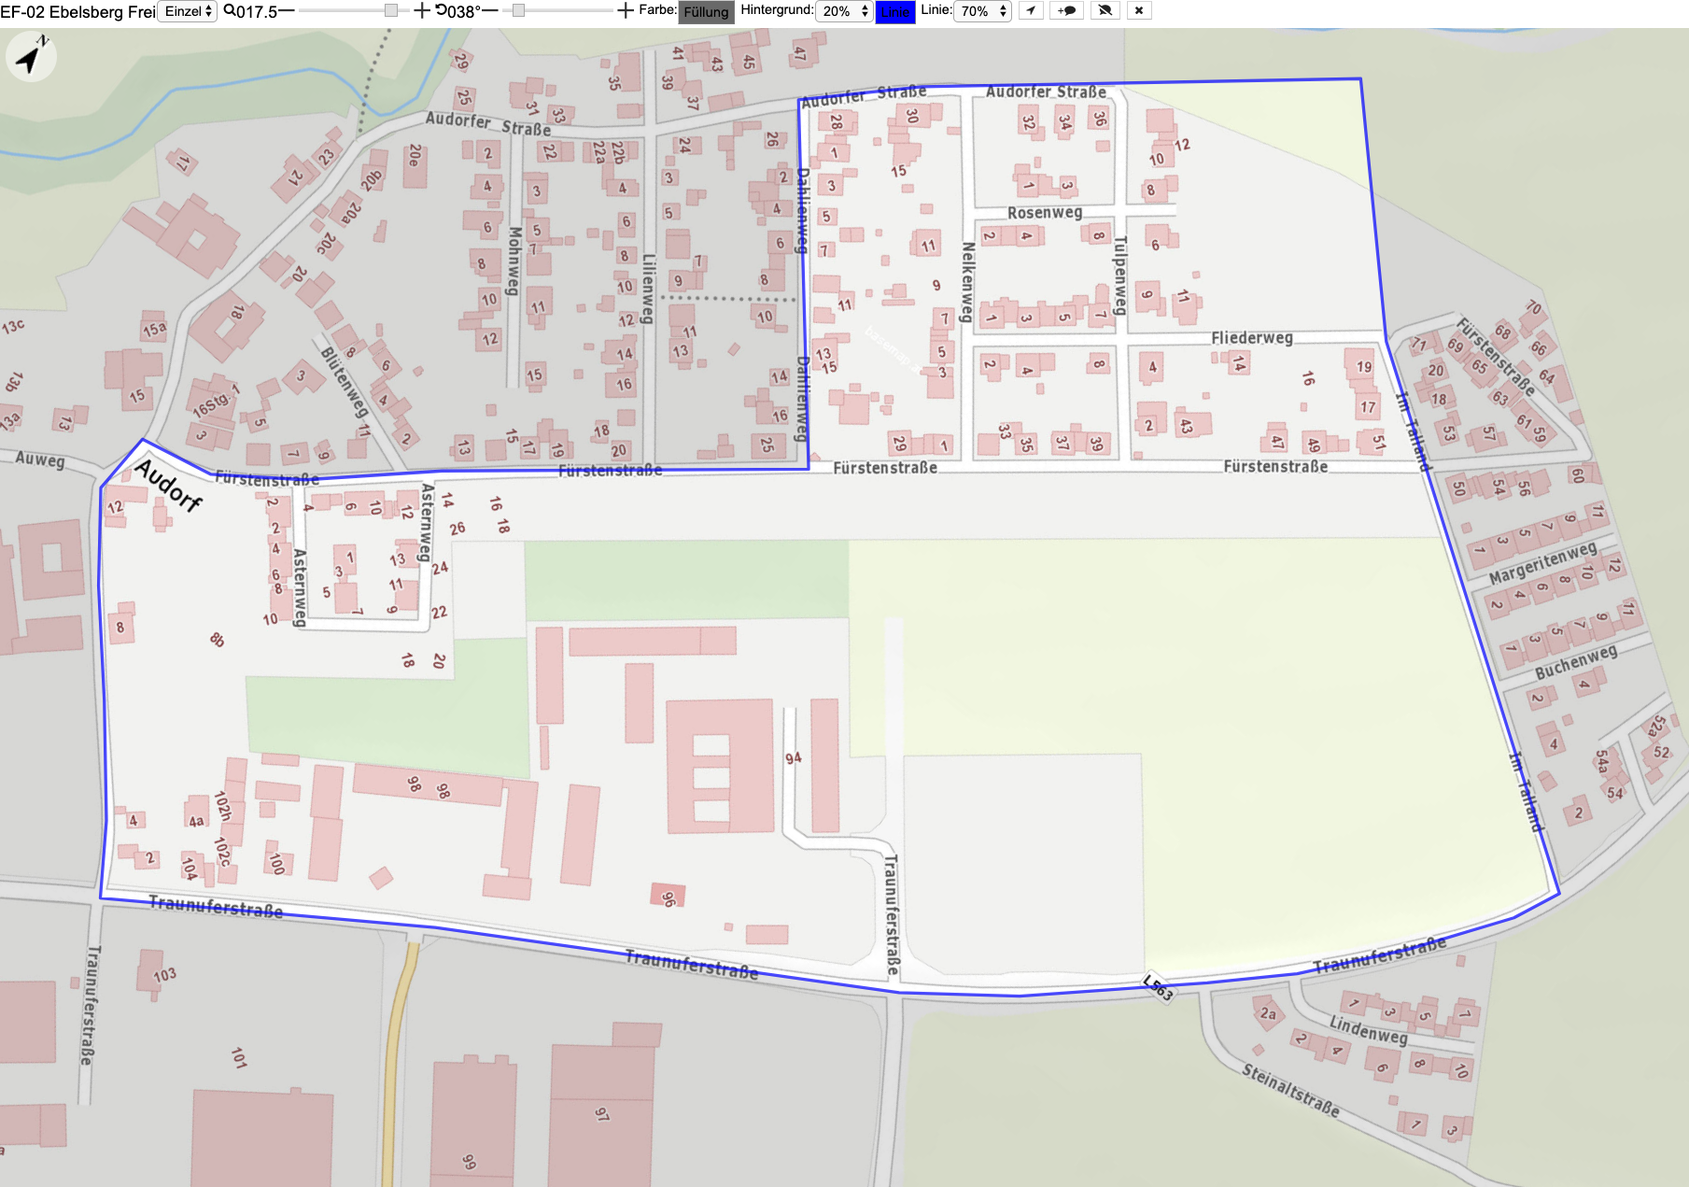The width and height of the screenshot is (1689, 1187).
Task: Open the Linie 70% dropdown
Action: 982,11
